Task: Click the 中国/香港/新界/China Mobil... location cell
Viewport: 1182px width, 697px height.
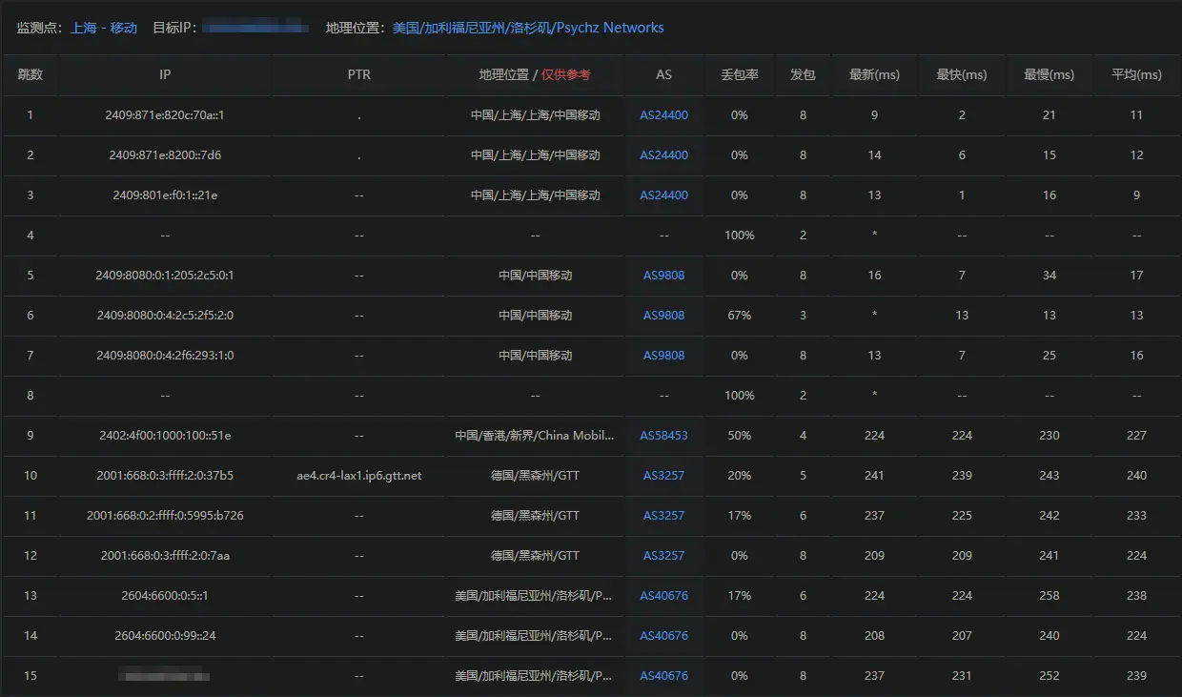Action: pyautogui.click(x=535, y=436)
